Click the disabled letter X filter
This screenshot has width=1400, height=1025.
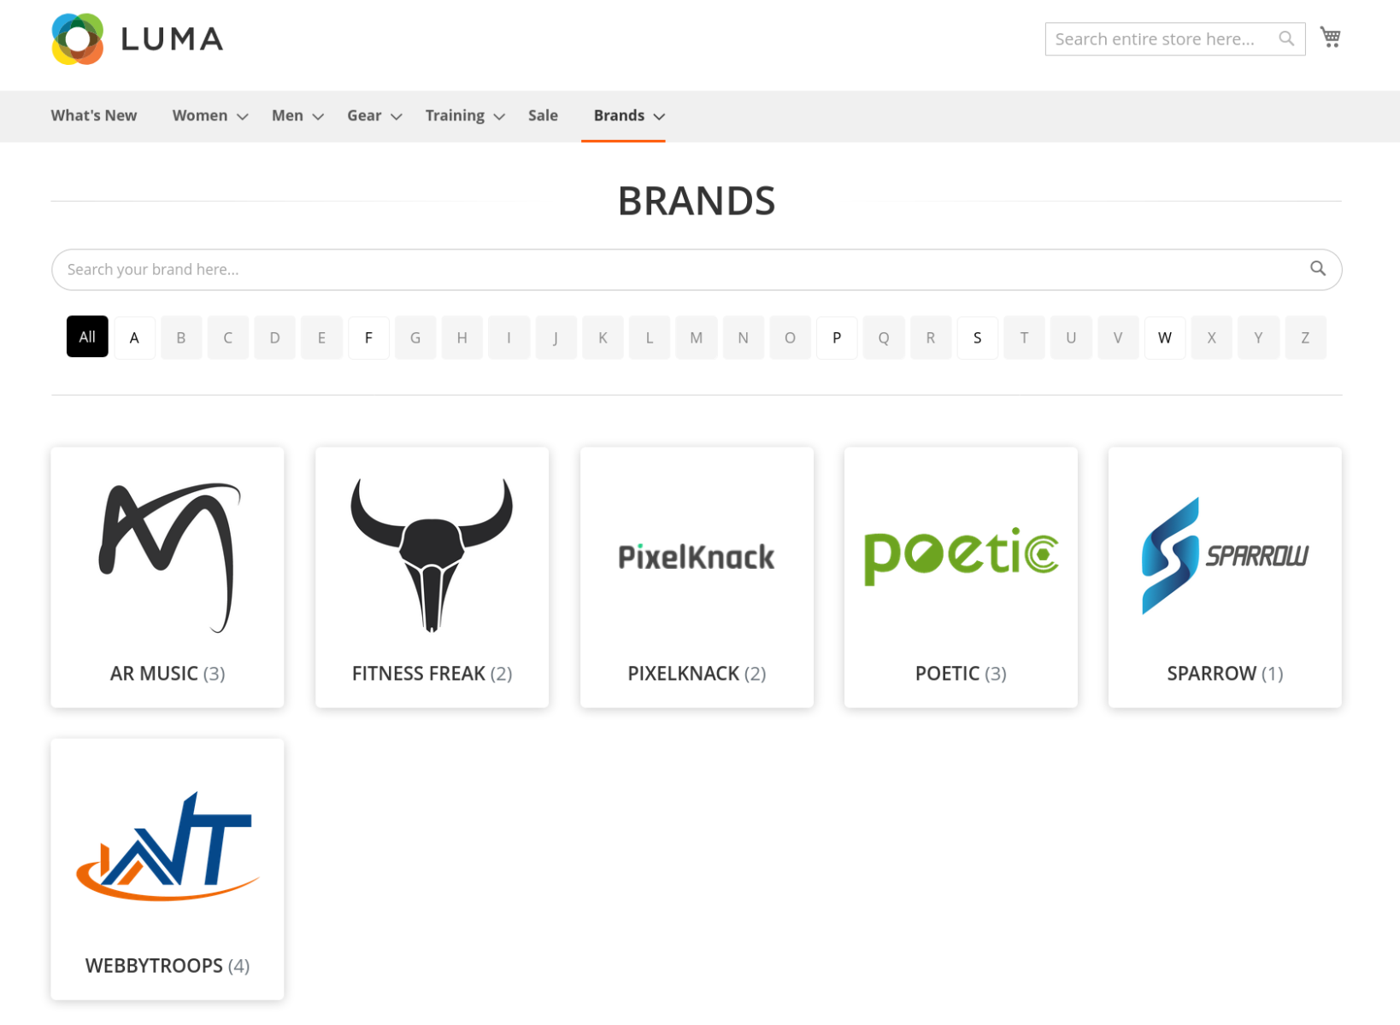click(1212, 337)
